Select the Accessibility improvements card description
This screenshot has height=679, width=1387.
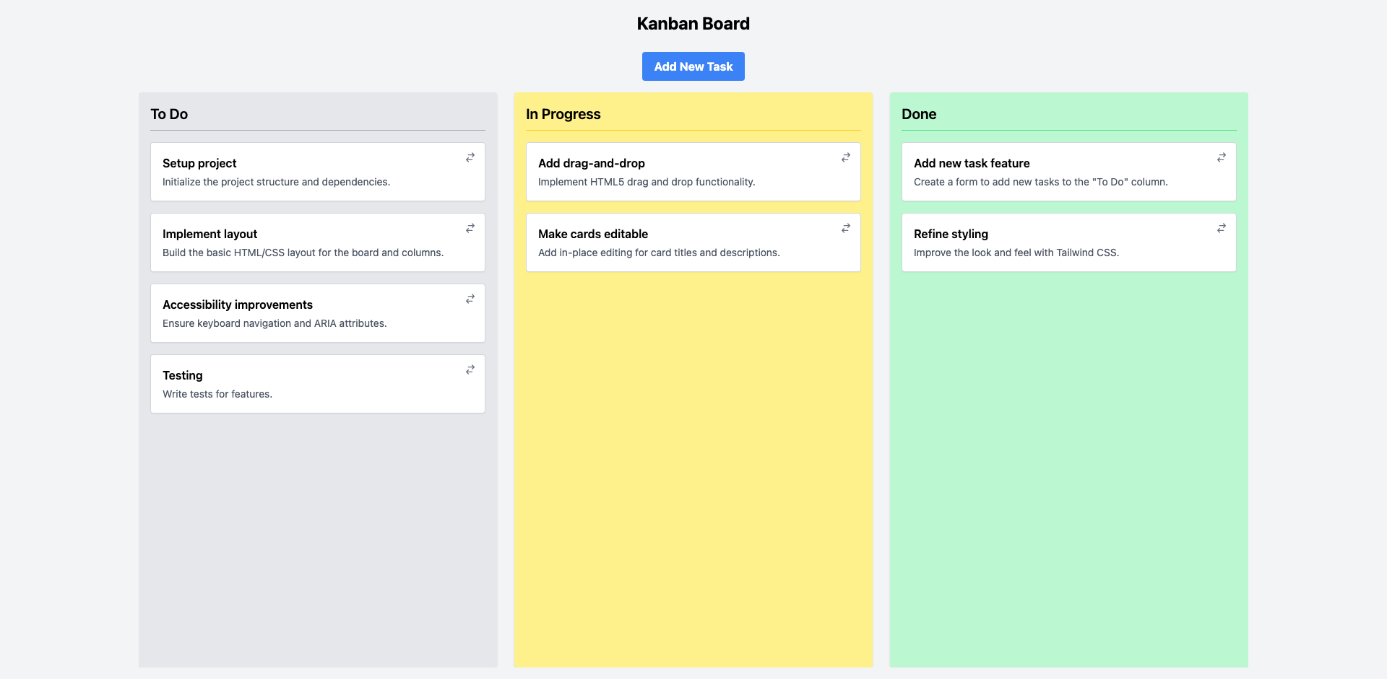[x=275, y=323]
